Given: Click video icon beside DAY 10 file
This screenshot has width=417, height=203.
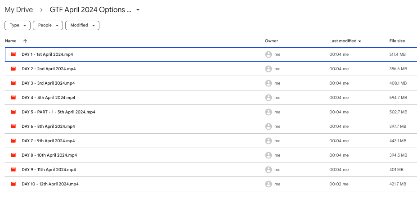Looking at the screenshot, I should [13, 184].
